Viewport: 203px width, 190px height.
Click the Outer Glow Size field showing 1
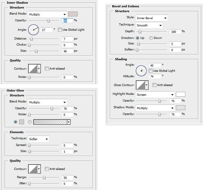68,151
